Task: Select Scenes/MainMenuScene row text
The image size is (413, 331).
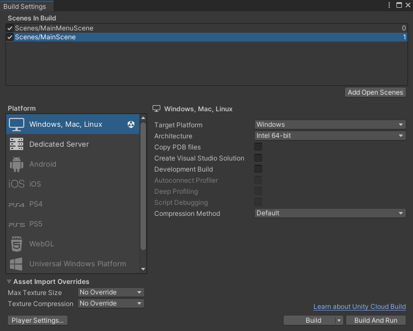Action: click(54, 28)
